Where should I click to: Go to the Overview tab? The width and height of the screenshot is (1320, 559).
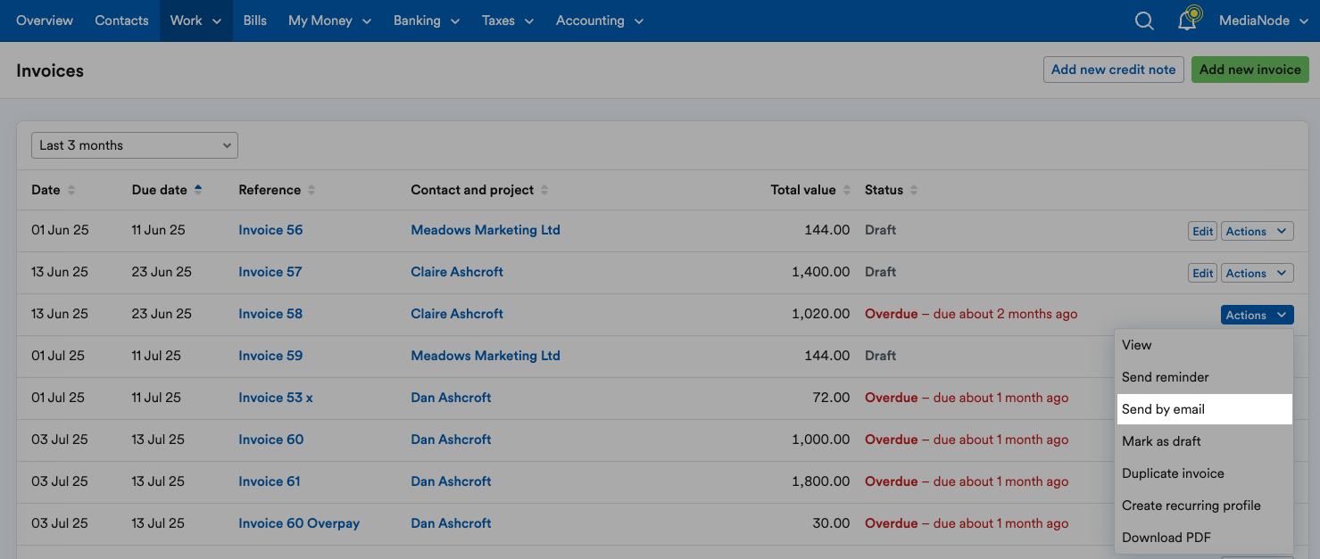pyautogui.click(x=45, y=21)
